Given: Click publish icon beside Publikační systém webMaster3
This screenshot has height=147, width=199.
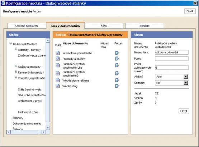Looking at the screenshot, I should coord(58,73).
